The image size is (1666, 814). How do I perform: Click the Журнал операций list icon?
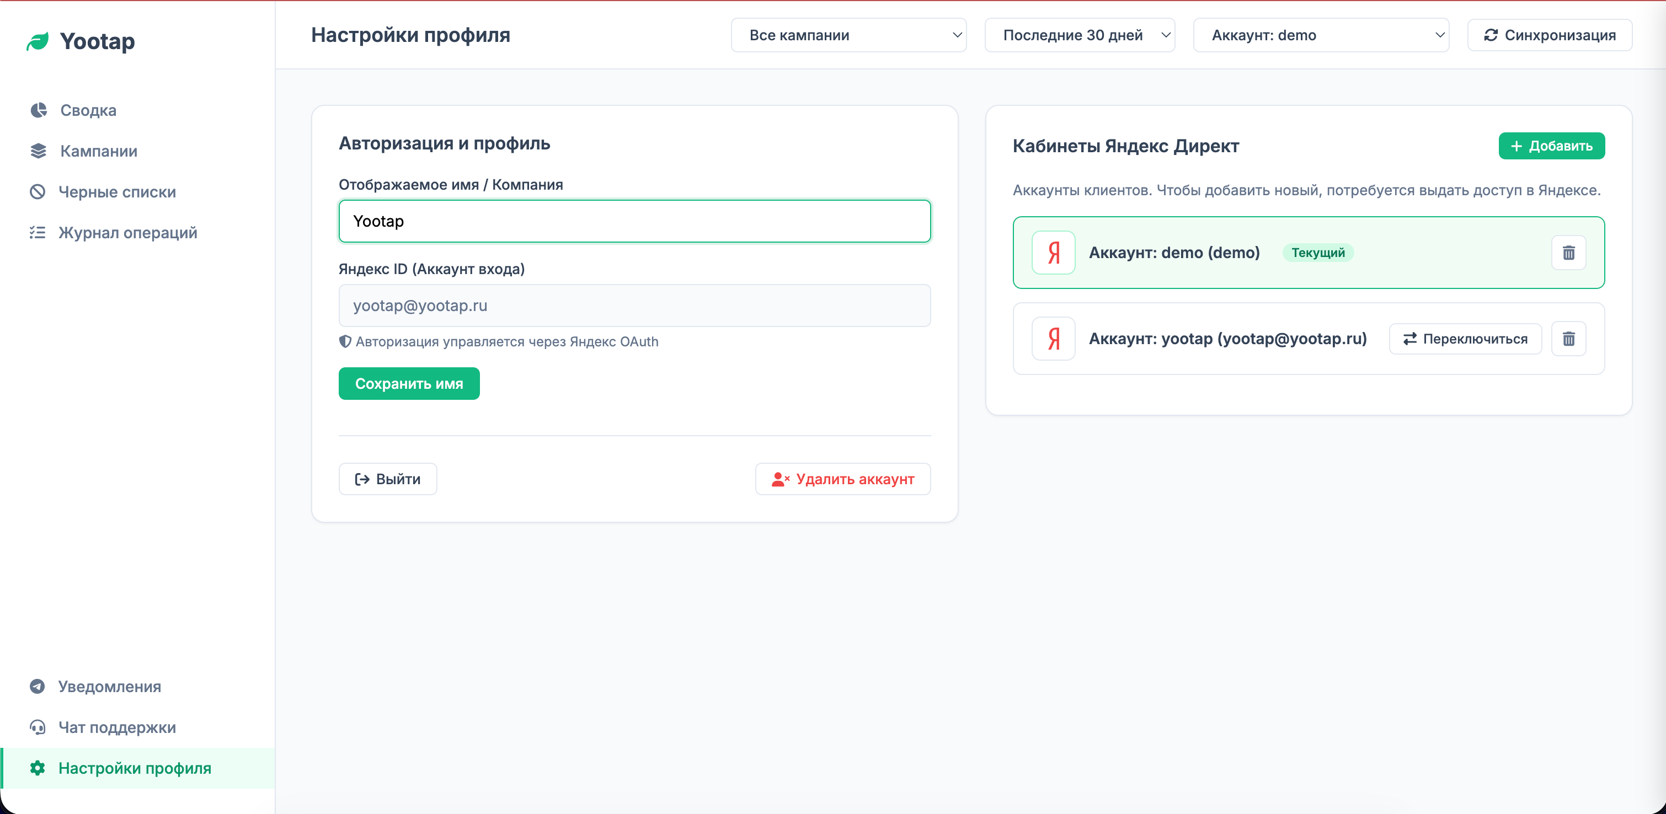[38, 232]
